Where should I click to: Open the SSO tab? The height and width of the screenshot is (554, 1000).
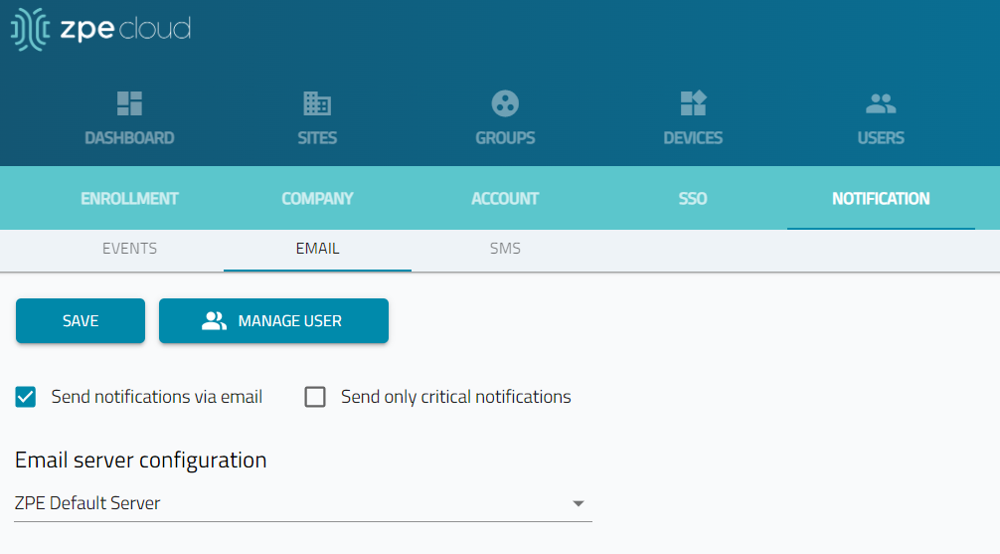pyautogui.click(x=693, y=199)
